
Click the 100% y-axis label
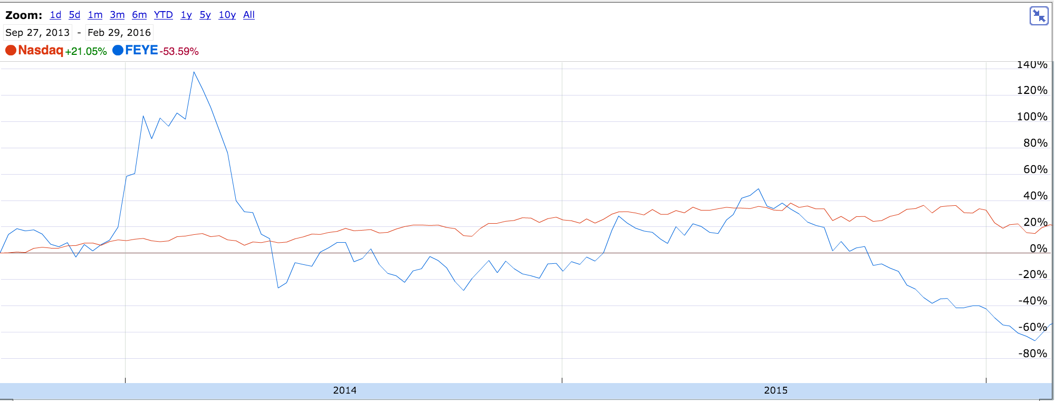[x=1032, y=117]
